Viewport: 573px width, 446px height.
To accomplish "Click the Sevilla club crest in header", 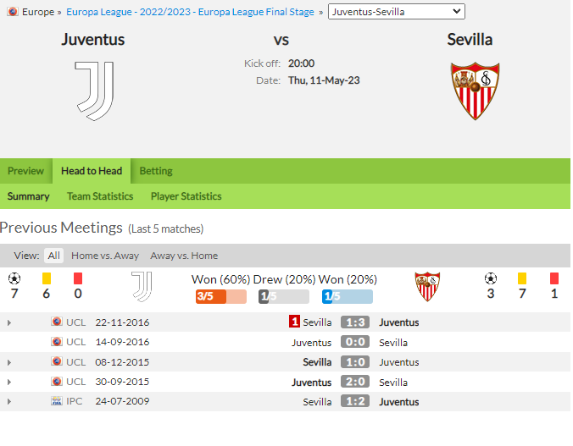I will click(475, 91).
